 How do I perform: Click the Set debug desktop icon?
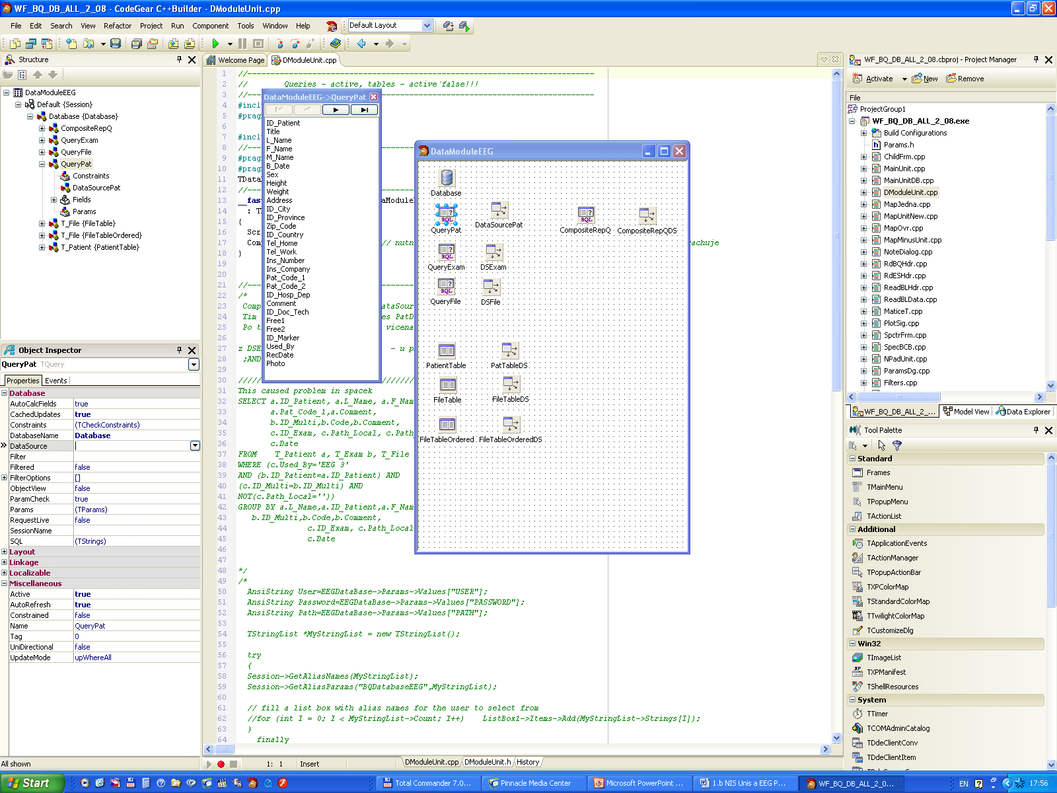pos(464,26)
